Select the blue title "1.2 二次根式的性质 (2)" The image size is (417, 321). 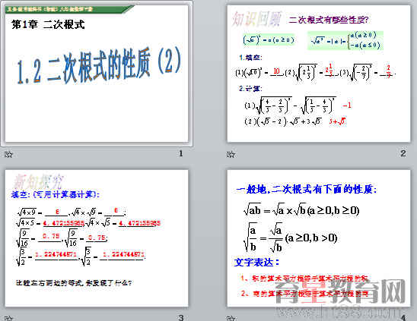click(98, 66)
